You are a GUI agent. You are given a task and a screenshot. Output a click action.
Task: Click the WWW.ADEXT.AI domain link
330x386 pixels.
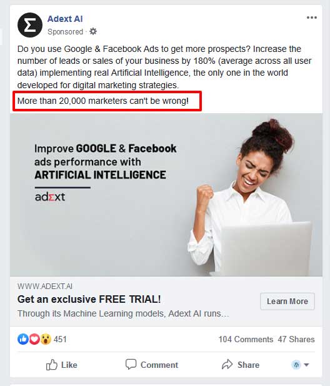click(45, 287)
